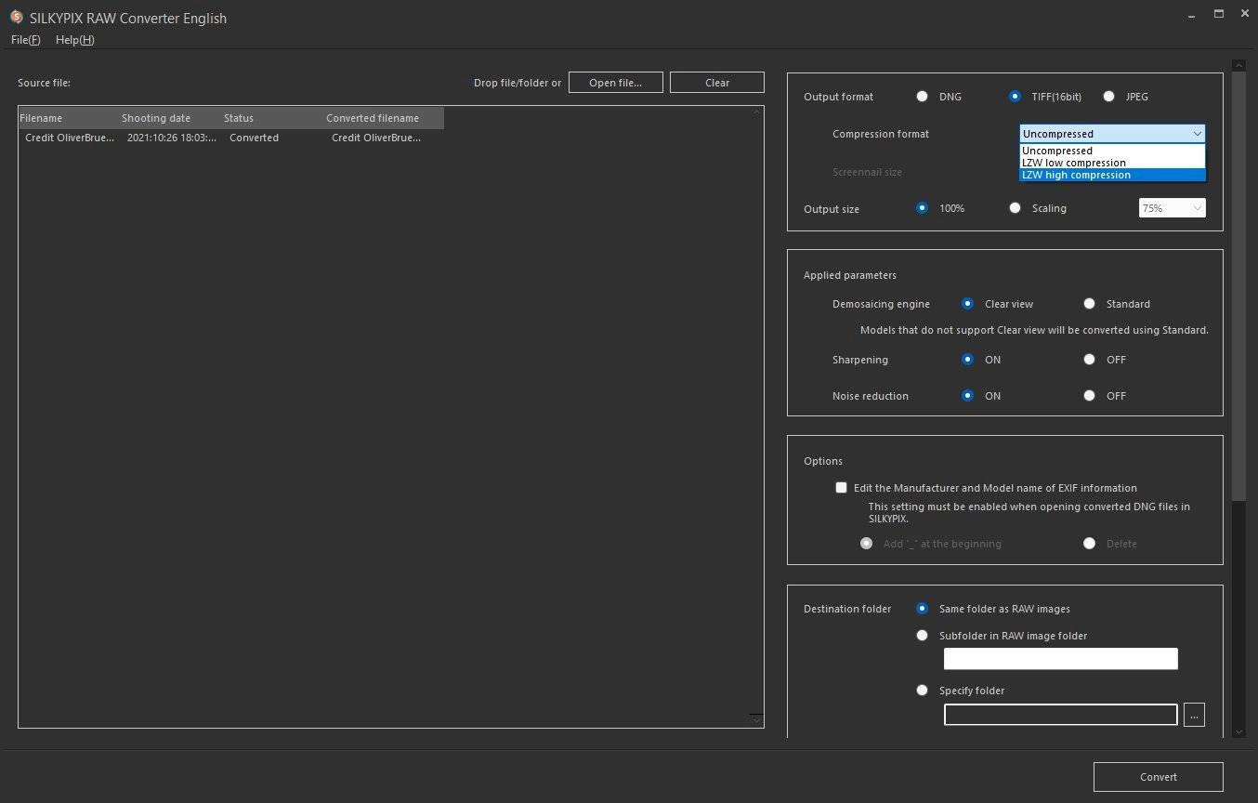The width and height of the screenshot is (1258, 803).
Task: Click scrollbar up arrow of settings panel
Action: pyautogui.click(x=1238, y=65)
